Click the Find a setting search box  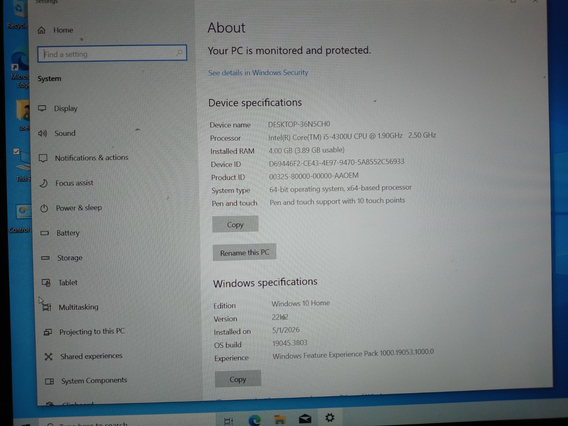(x=112, y=54)
